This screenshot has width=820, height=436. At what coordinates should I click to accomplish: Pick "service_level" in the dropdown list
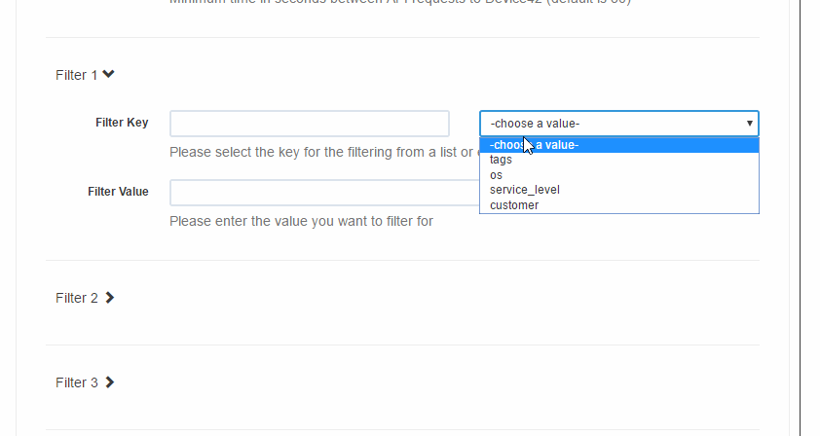619,190
